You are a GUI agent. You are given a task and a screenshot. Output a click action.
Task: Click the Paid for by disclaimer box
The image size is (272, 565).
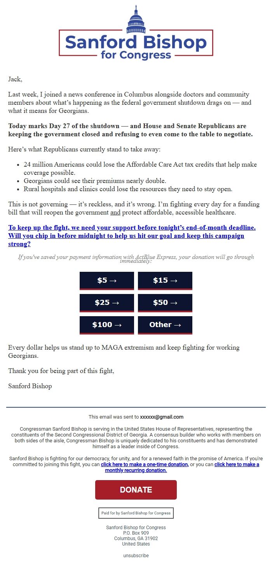click(136, 513)
